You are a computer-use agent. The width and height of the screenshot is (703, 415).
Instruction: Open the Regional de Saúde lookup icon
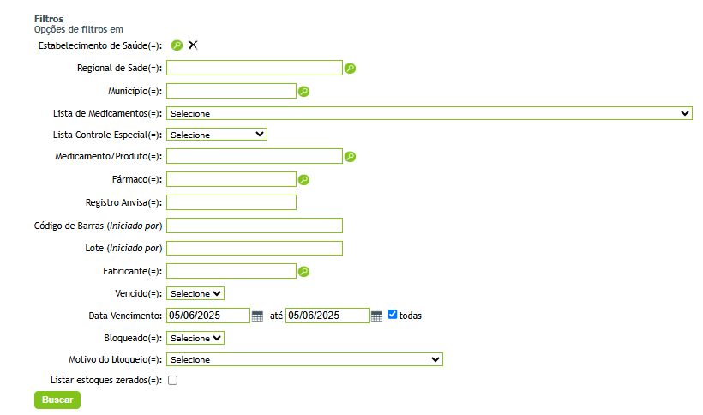point(350,69)
